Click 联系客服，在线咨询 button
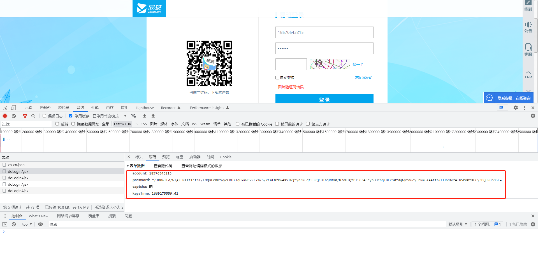Screen dimensions: 538x262 coord(509,98)
